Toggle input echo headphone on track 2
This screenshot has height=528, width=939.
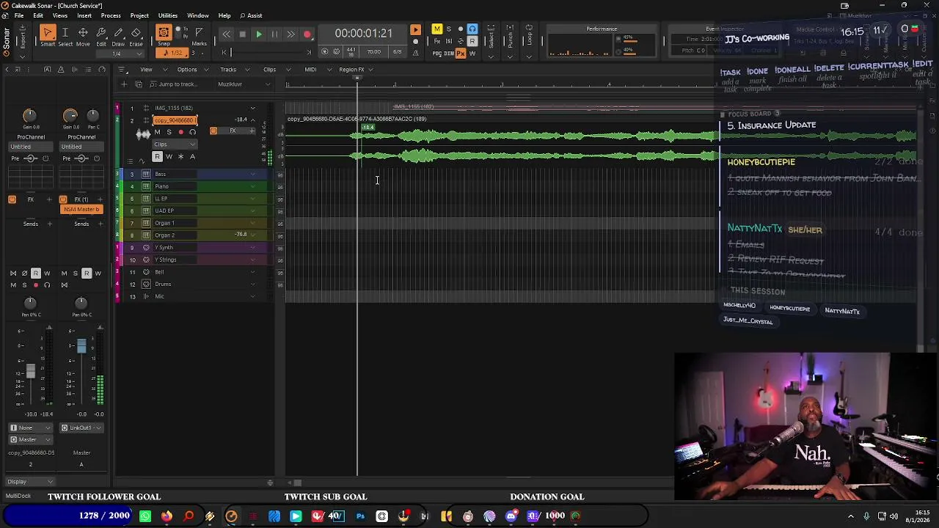tap(192, 132)
